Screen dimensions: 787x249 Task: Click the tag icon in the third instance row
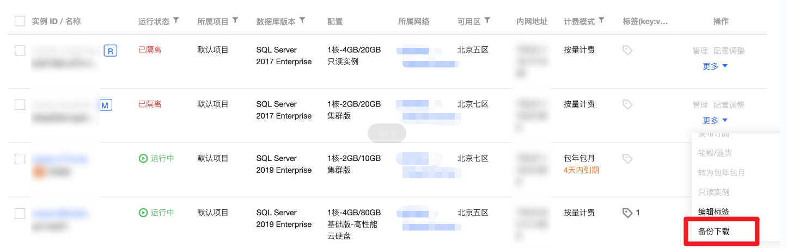point(627,159)
